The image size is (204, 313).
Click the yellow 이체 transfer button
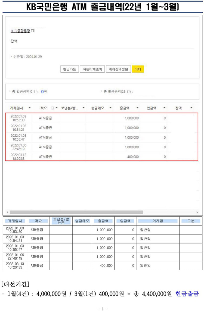coord(138,69)
